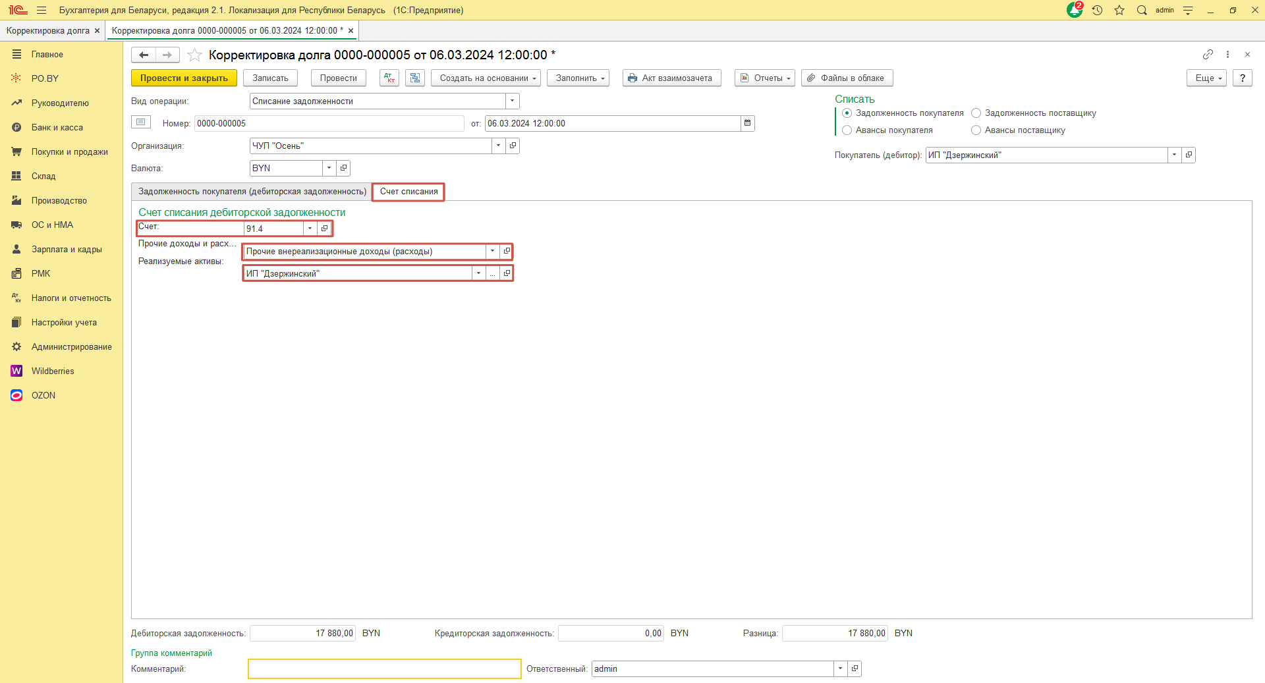Click the Дебиторская задолженность amount field
This screenshot has height=683, width=1265.
(303, 633)
